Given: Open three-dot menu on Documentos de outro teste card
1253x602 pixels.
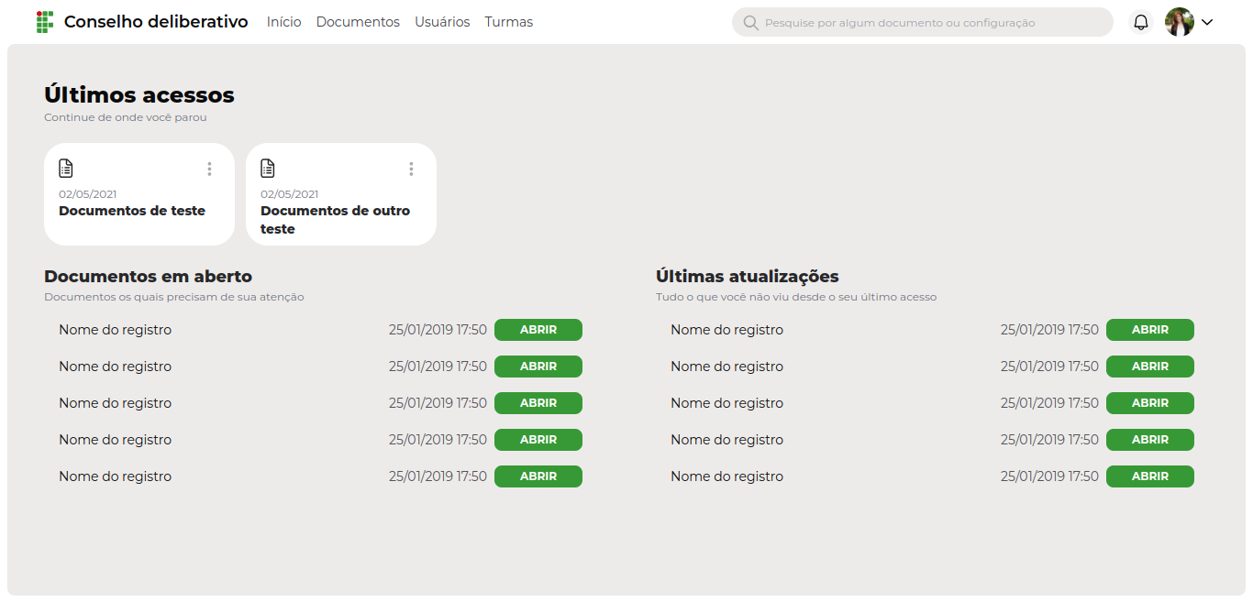Looking at the screenshot, I should [411, 169].
